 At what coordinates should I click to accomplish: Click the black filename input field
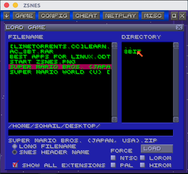(x=91, y=133)
